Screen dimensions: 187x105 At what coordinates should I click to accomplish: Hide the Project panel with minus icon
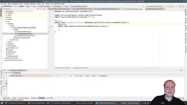(x=46, y=9)
